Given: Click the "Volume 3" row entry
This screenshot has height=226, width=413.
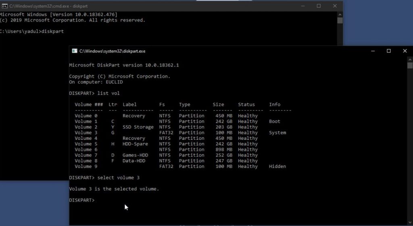Looking at the screenshot, I should point(86,133).
